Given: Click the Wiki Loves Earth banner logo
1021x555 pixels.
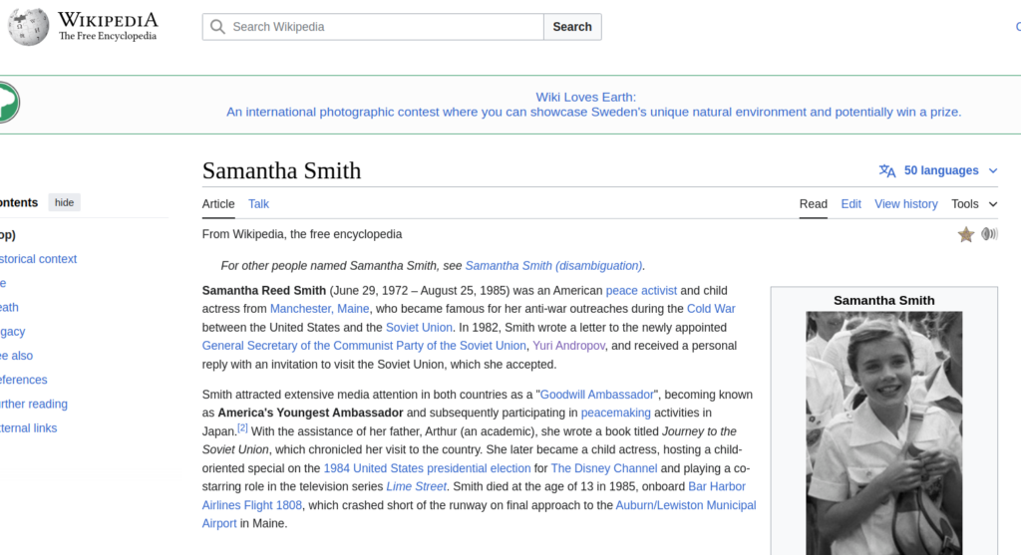Looking at the screenshot, I should tap(6, 103).
